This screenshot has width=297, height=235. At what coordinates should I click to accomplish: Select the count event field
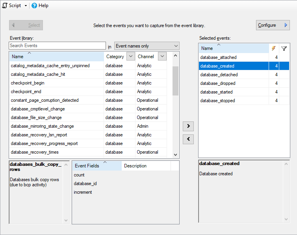click(79, 175)
